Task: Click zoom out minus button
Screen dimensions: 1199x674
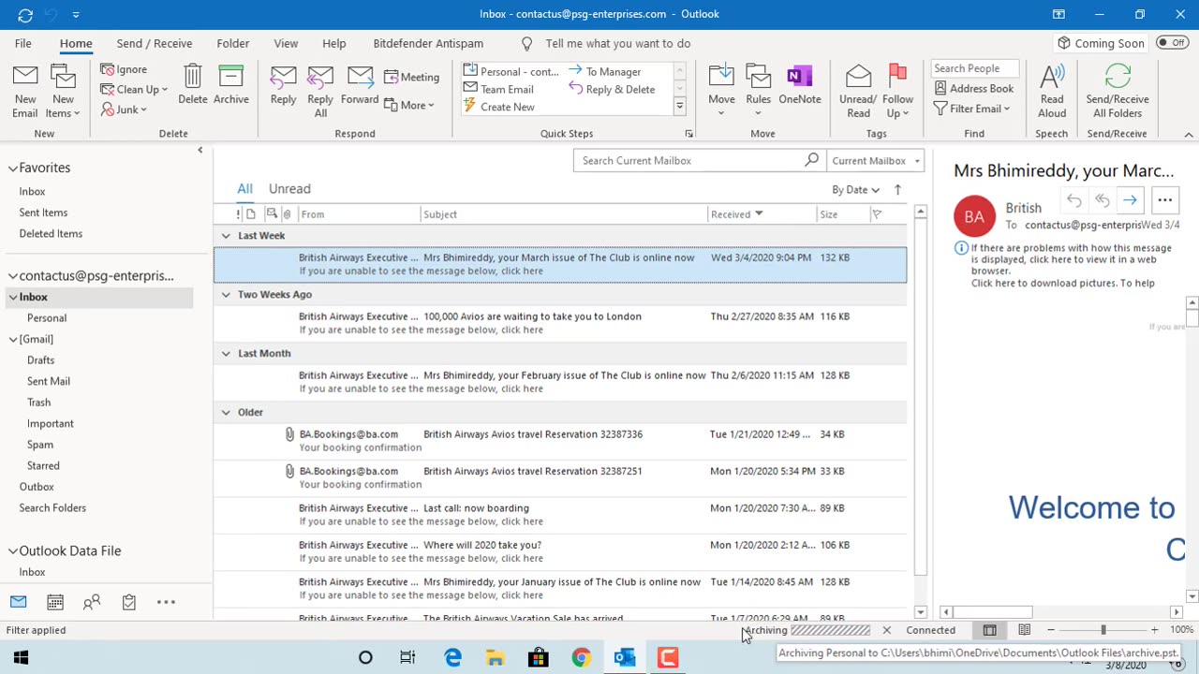Action: point(1051,630)
